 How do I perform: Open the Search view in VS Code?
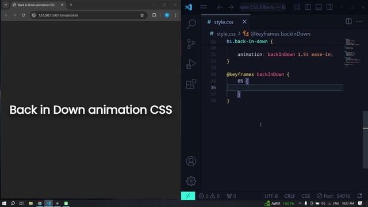[191, 24]
